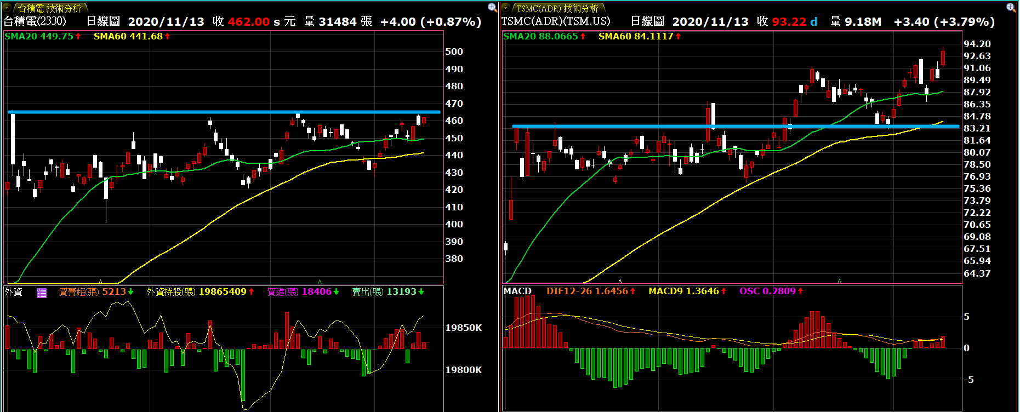Click the SMA60 441.68 indicator label

(132, 36)
